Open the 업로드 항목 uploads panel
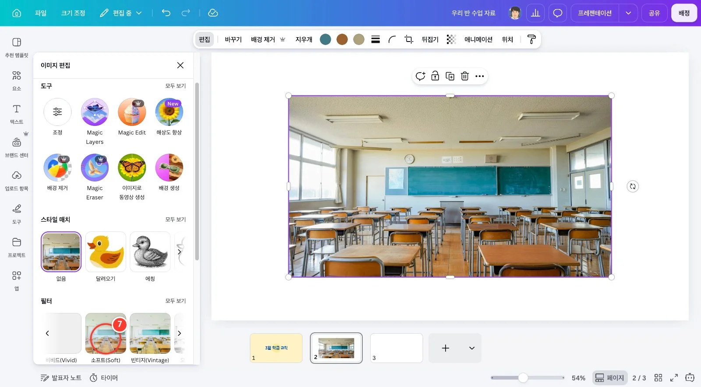 pyautogui.click(x=17, y=181)
